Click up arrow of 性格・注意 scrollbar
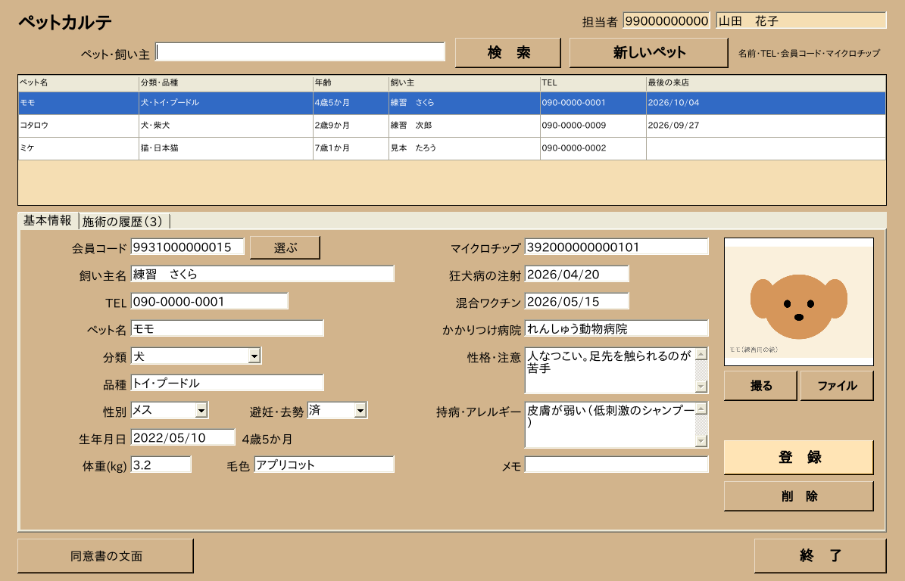This screenshot has width=905, height=581. [x=701, y=354]
